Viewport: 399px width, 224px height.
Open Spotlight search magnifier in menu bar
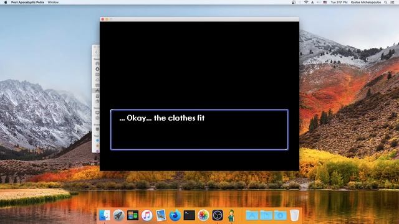(x=386, y=2)
